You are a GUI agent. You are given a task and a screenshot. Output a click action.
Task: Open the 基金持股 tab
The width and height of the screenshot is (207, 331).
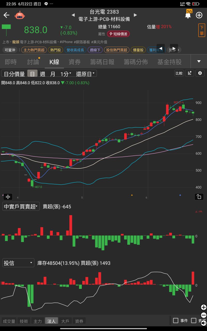point(169,62)
